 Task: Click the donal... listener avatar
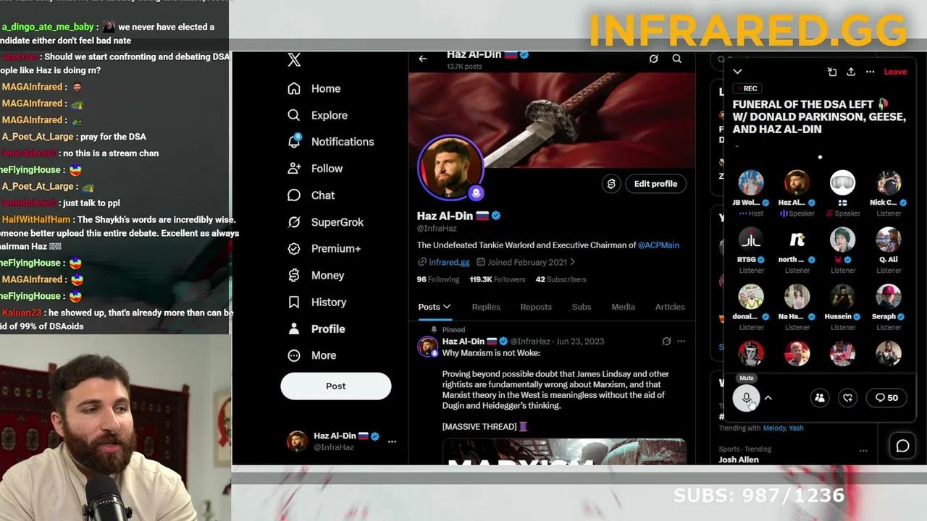coord(751,297)
